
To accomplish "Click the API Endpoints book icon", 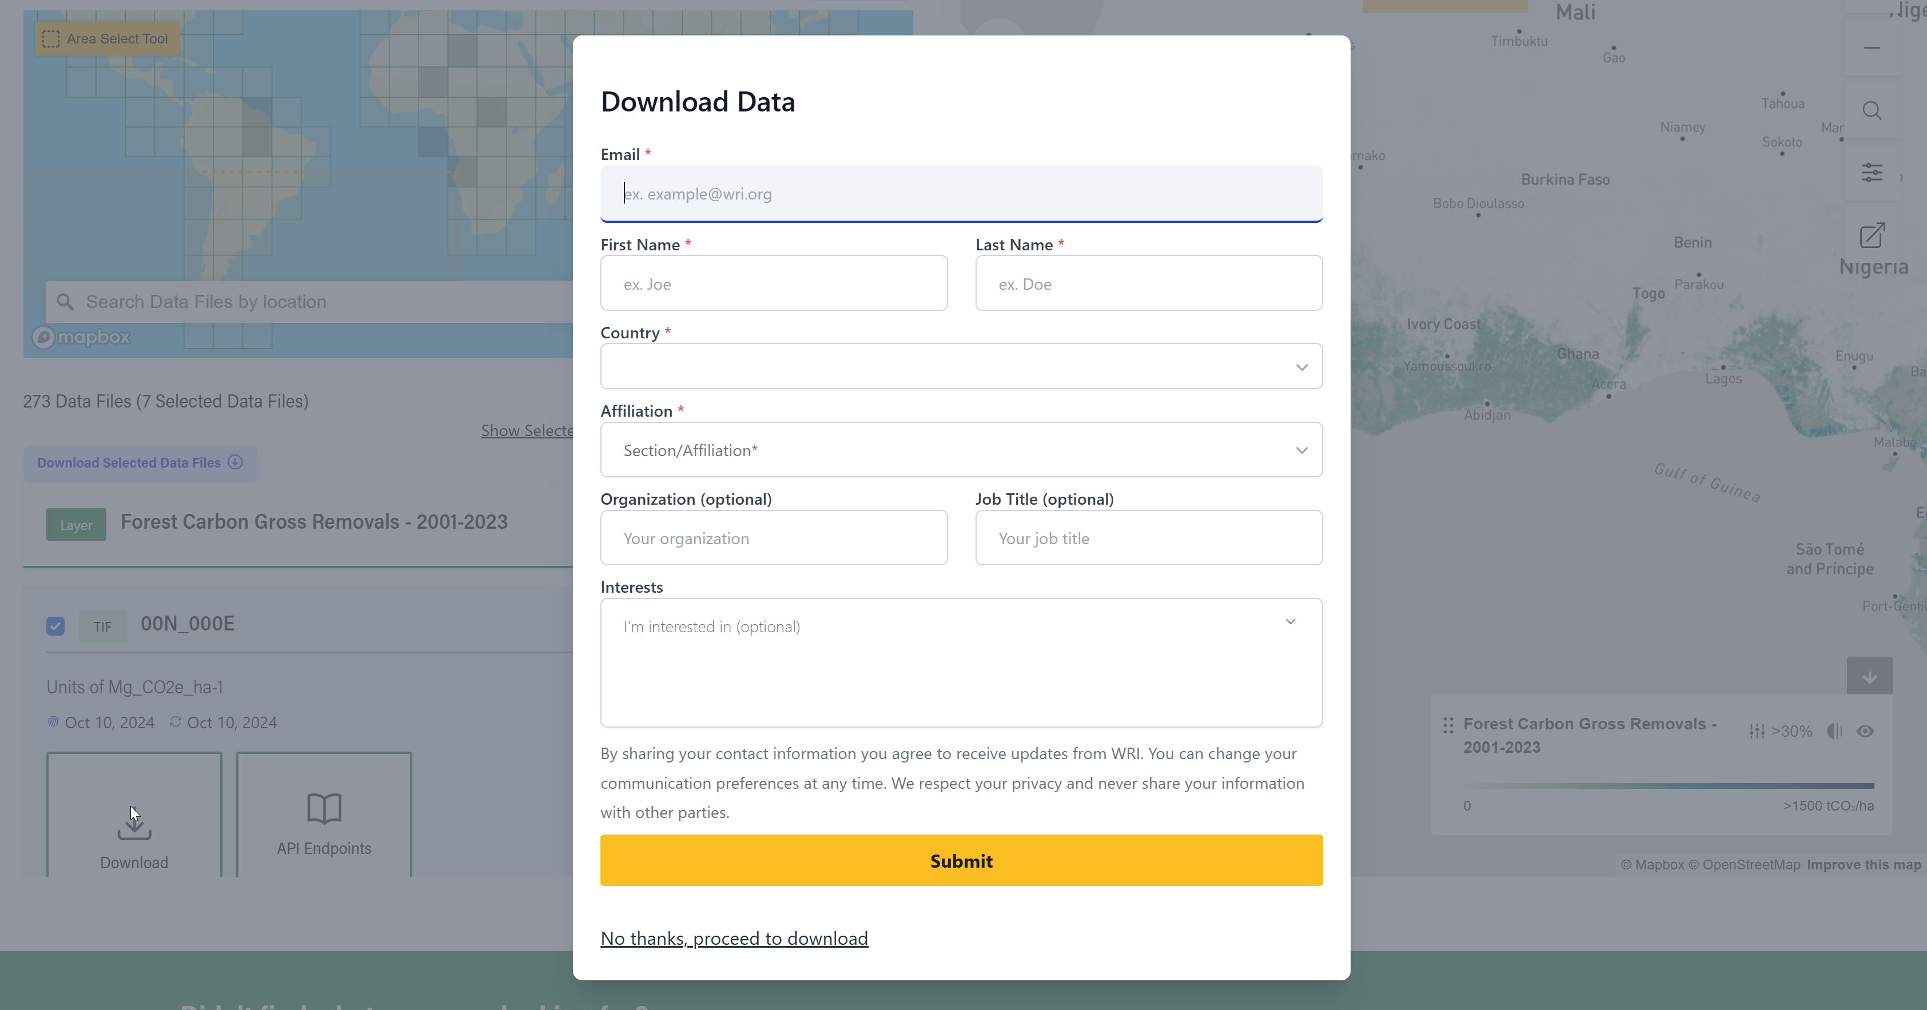I will pyautogui.click(x=324, y=808).
